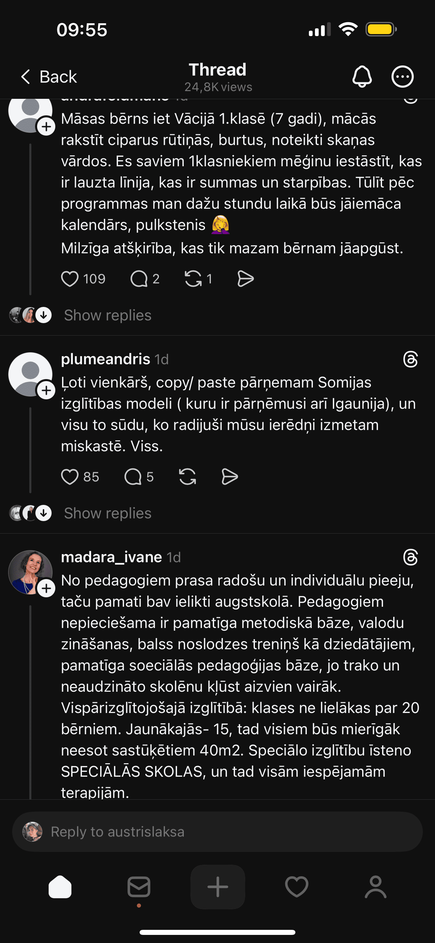Tap Threads logo on madara_ivane's post
The image size is (435, 943).
[x=410, y=557]
